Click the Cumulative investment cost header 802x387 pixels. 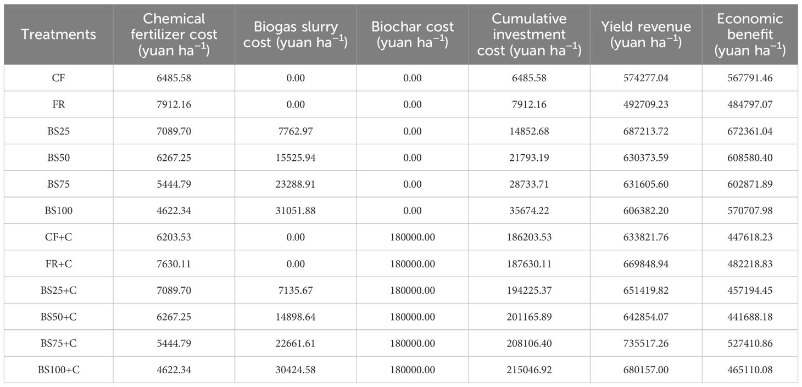coord(530,34)
